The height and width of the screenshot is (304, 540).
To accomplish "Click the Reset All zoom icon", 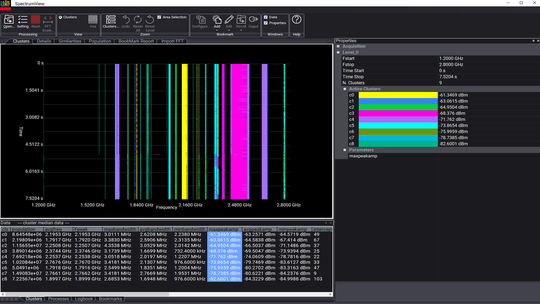I will [138, 20].
